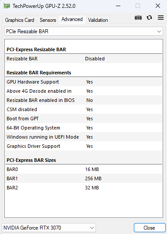Select the Advanced tab
167x234 pixels.
72,19
